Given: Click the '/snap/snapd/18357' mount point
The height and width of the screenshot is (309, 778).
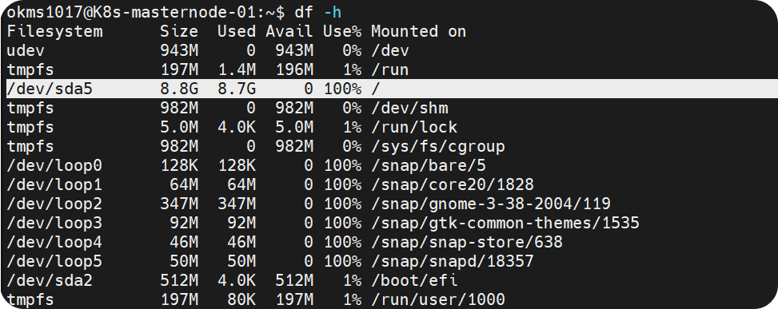Looking at the screenshot, I should coord(453,261).
